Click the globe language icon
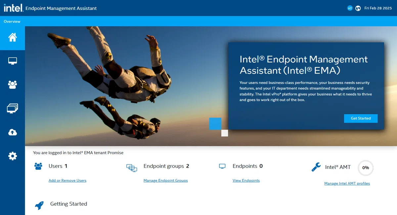Screen dimensions: 397x215 [x=358, y=8]
